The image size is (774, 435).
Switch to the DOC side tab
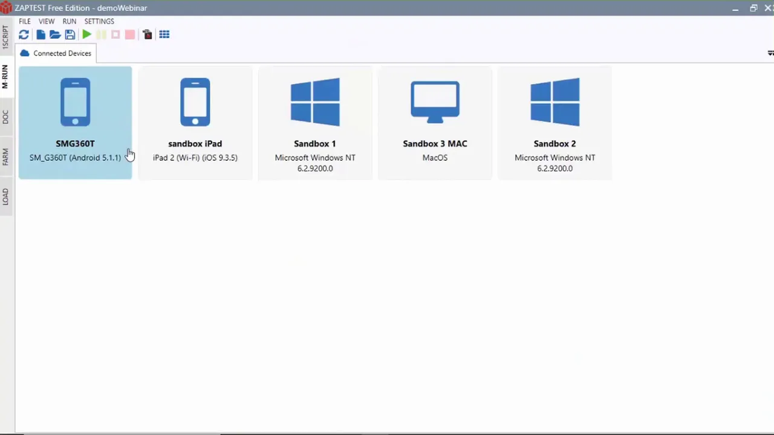5,117
